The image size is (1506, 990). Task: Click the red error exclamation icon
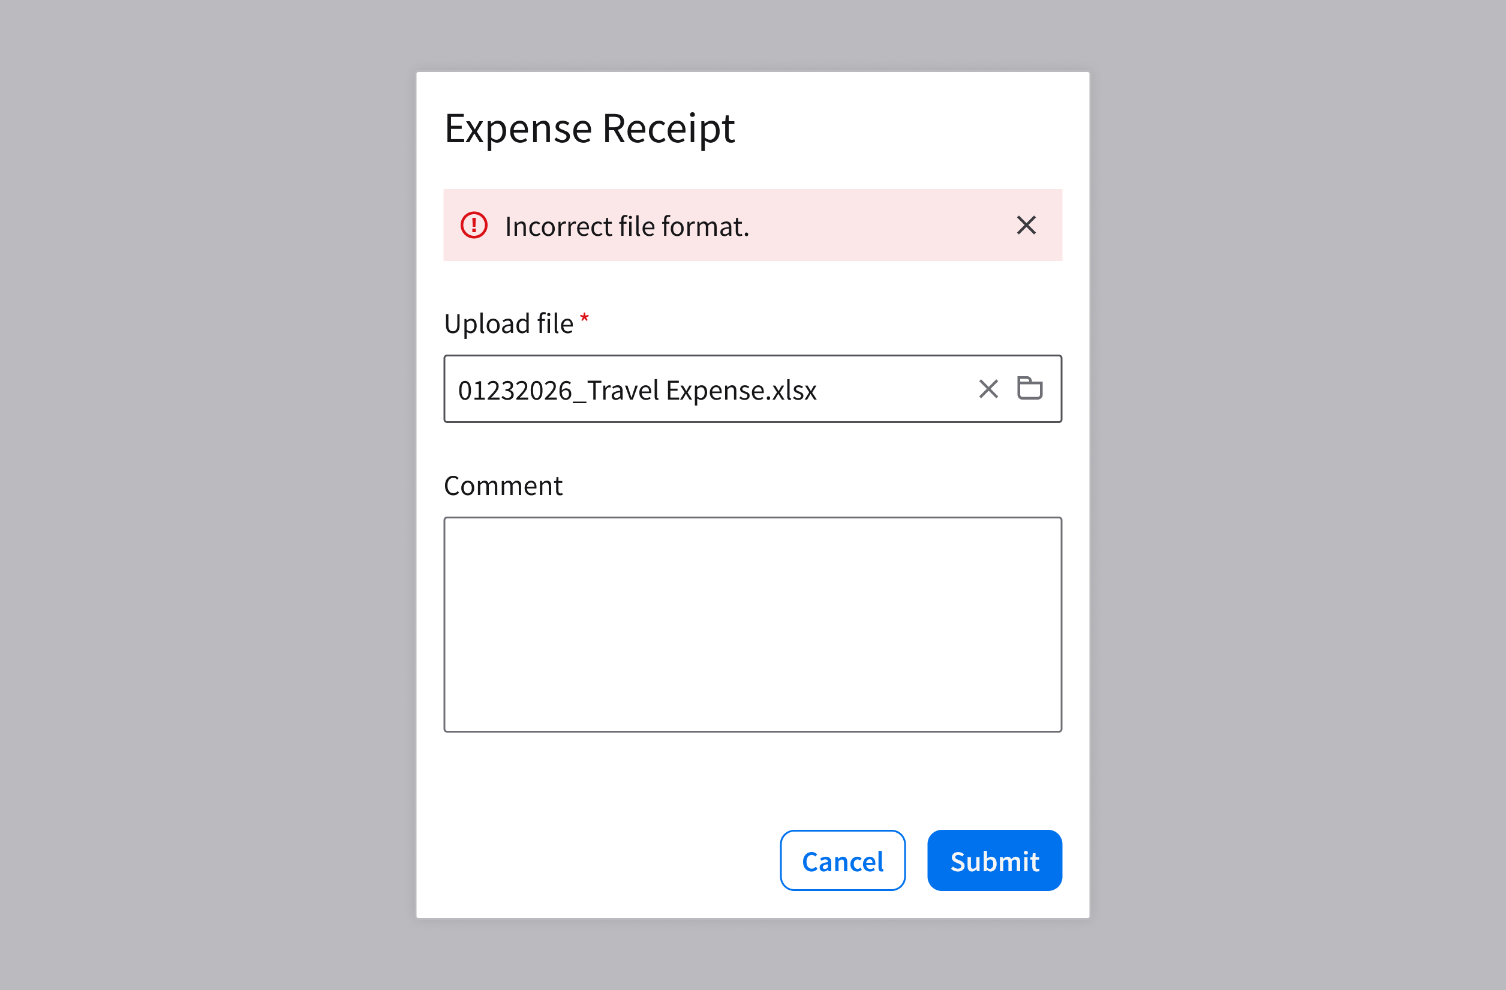[474, 226]
